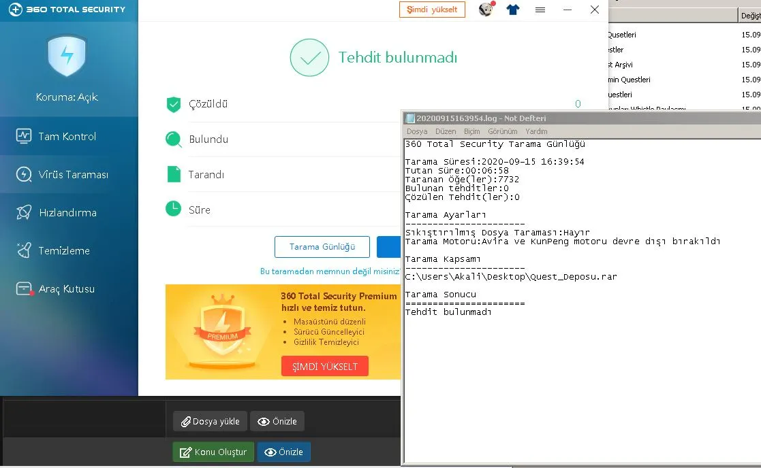Viewport: 761px width, 468px height.
Task: Click the Çözüldü shield icon
Action: coord(173,104)
